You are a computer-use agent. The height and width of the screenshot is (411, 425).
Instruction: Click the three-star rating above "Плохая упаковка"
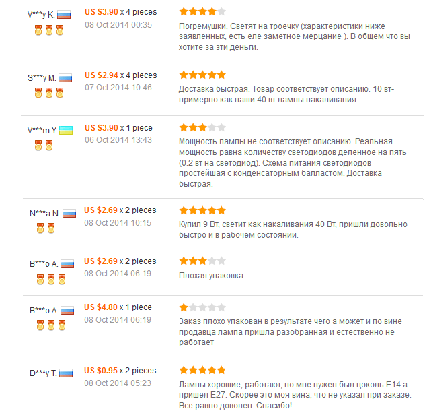[202, 261]
